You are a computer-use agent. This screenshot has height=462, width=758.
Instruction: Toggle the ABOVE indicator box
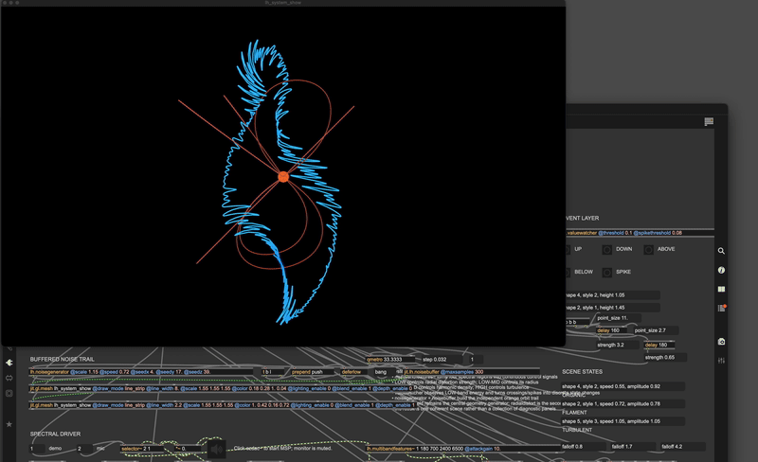pyautogui.click(x=648, y=249)
